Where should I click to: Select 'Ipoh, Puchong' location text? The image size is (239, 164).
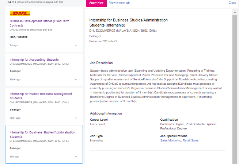coord(18,37)
